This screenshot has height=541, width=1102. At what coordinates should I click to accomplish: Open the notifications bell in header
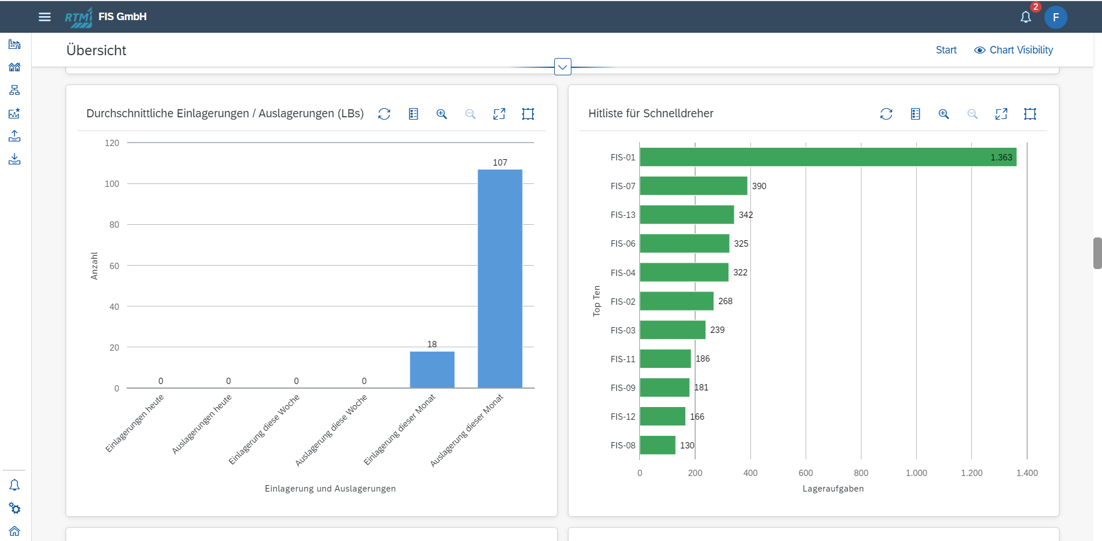click(1025, 17)
